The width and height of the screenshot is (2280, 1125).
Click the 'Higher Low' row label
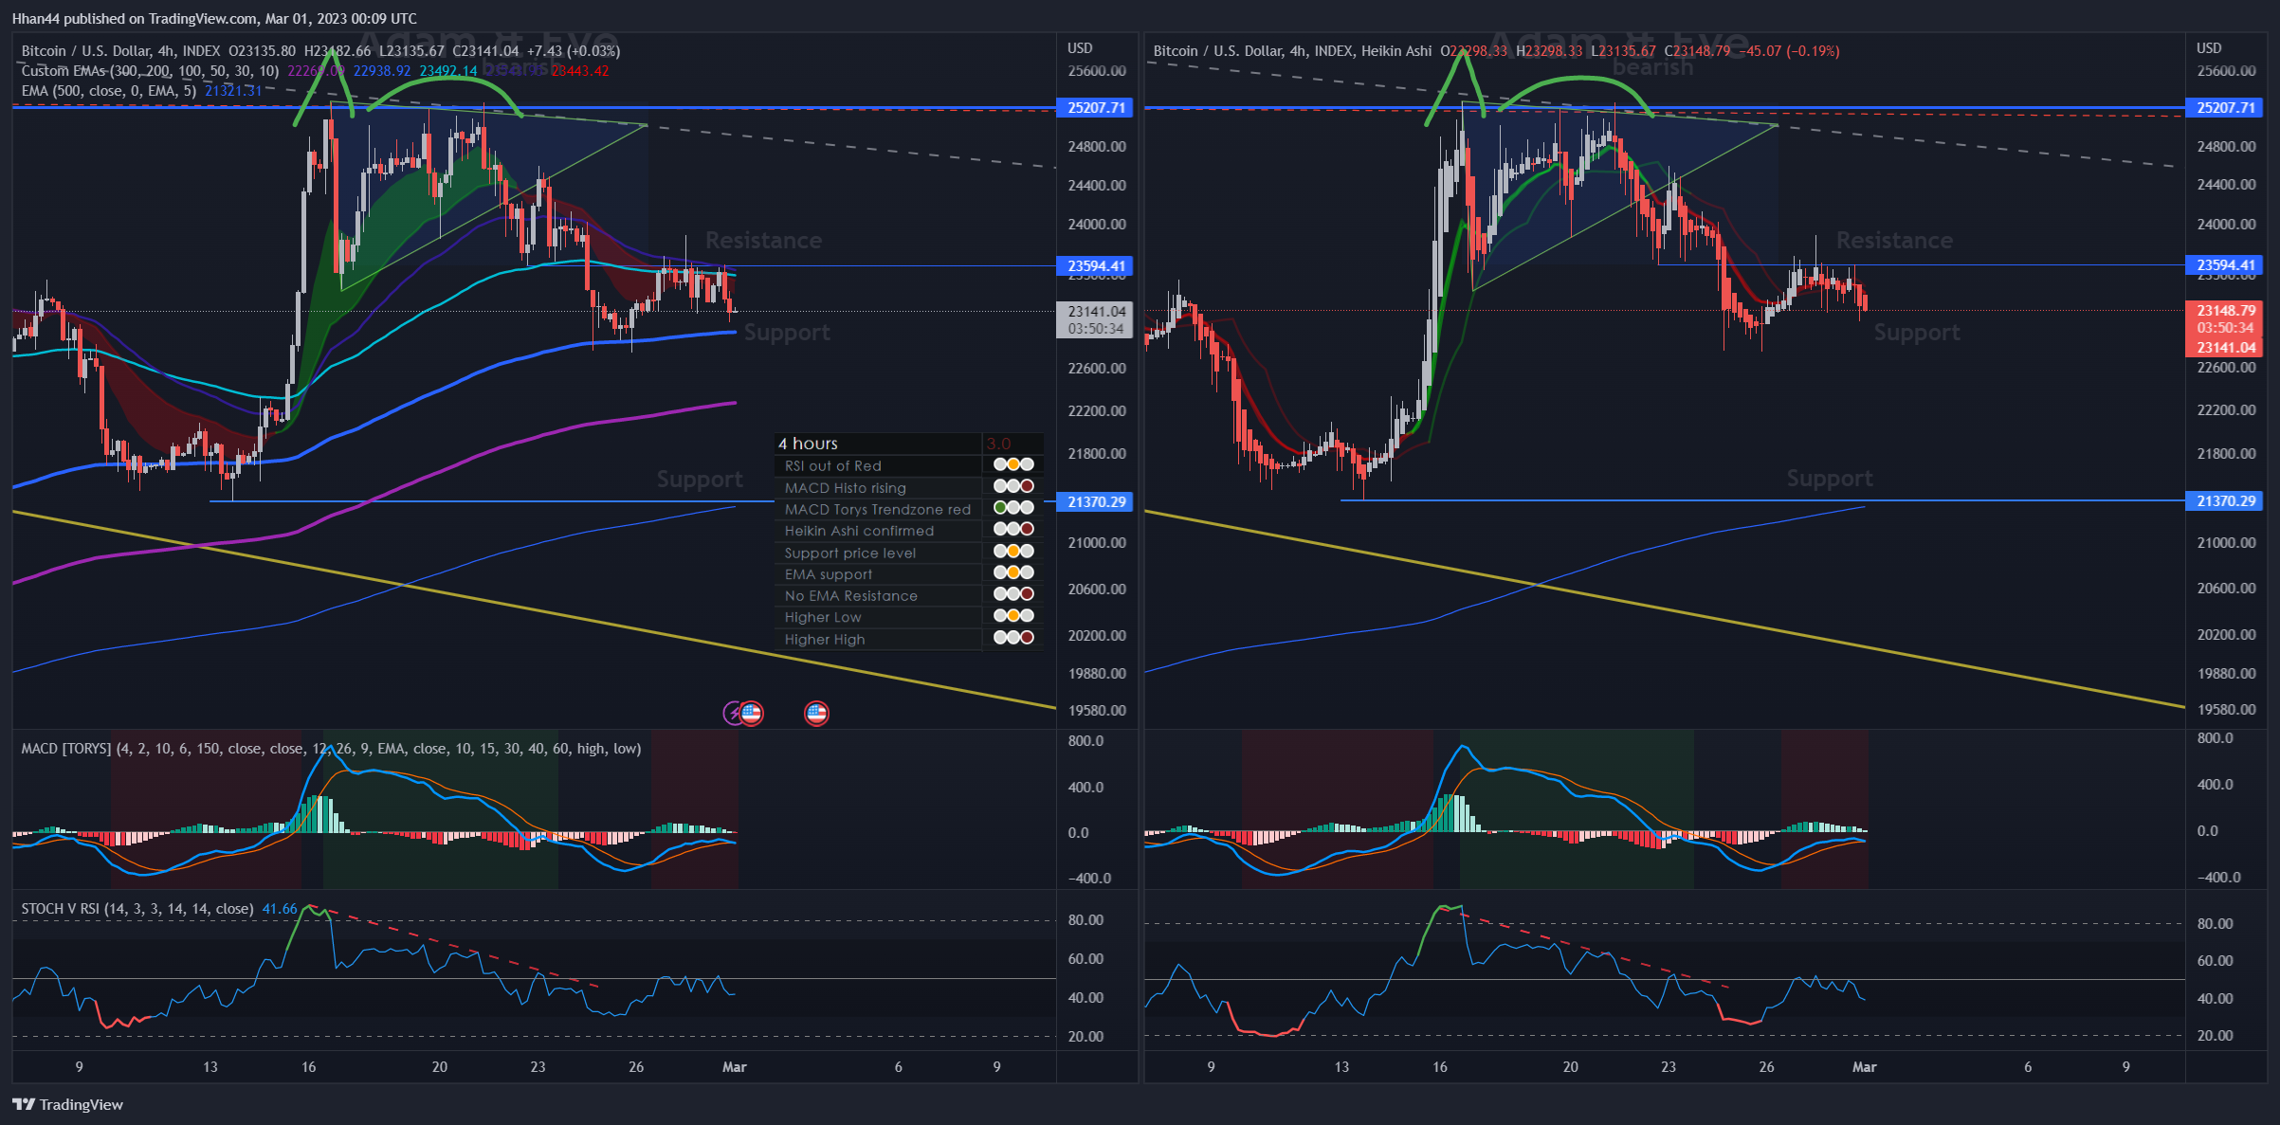823,617
